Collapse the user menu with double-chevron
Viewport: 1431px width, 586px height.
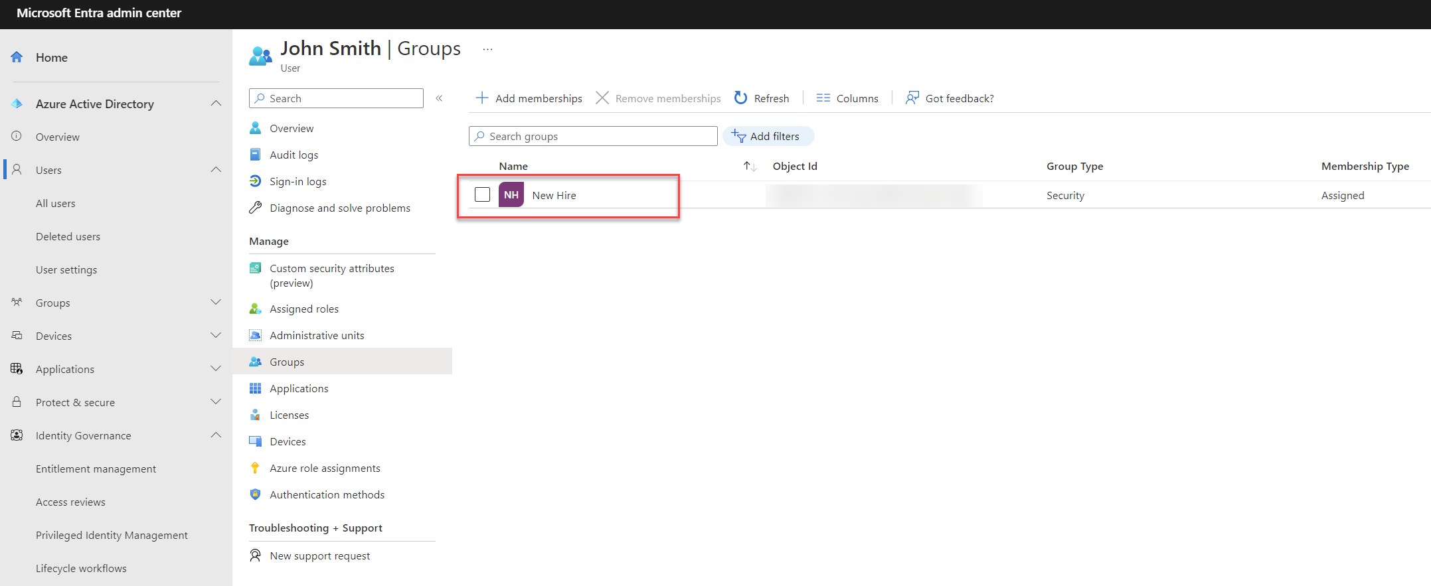click(439, 98)
